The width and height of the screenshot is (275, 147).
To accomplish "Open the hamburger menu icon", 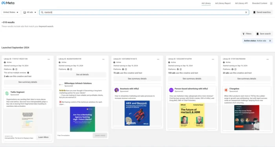I will click(x=271, y=3).
